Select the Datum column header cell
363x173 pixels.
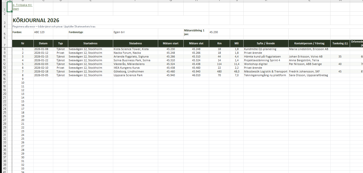point(43,43)
